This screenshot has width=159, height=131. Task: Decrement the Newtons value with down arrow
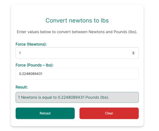tap(133, 54)
